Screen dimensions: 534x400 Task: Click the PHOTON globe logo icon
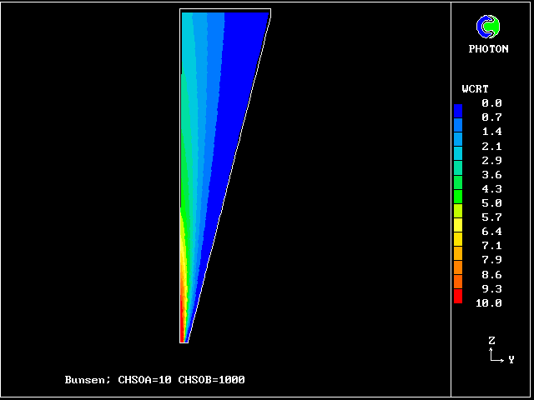click(487, 27)
